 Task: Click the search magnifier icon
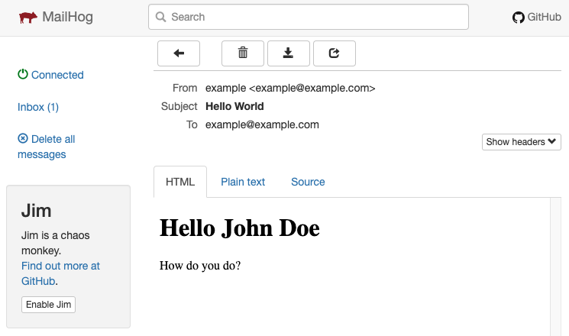coord(160,17)
